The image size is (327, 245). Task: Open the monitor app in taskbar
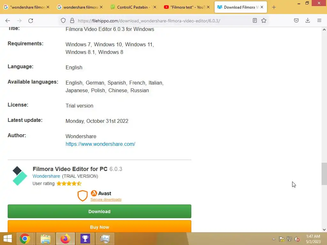[x=105, y=239]
